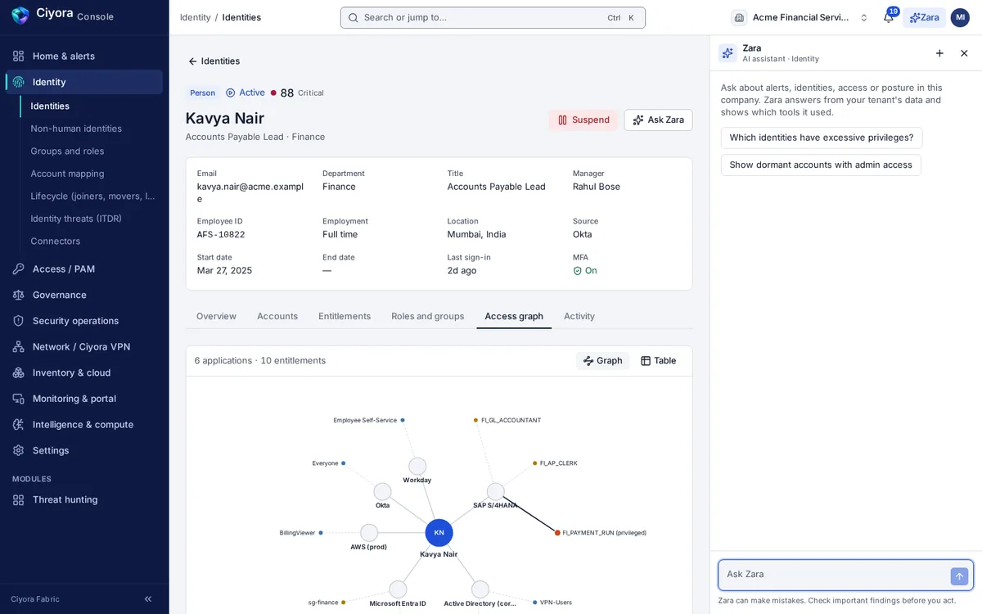Click FI_PAYMENT_RUN privileged entitlement node
982x614 pixels.
[557, 533]
